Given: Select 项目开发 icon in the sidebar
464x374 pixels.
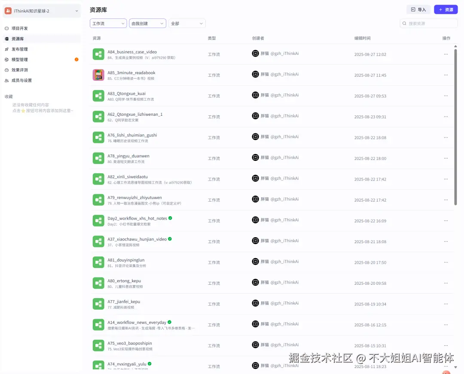Looking at the screenshot, I should click(6, 28).
